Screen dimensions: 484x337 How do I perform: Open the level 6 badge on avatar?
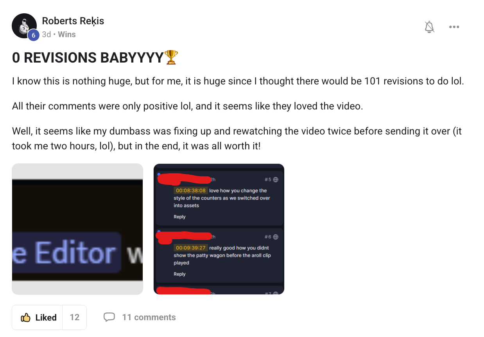pos(33,35)
